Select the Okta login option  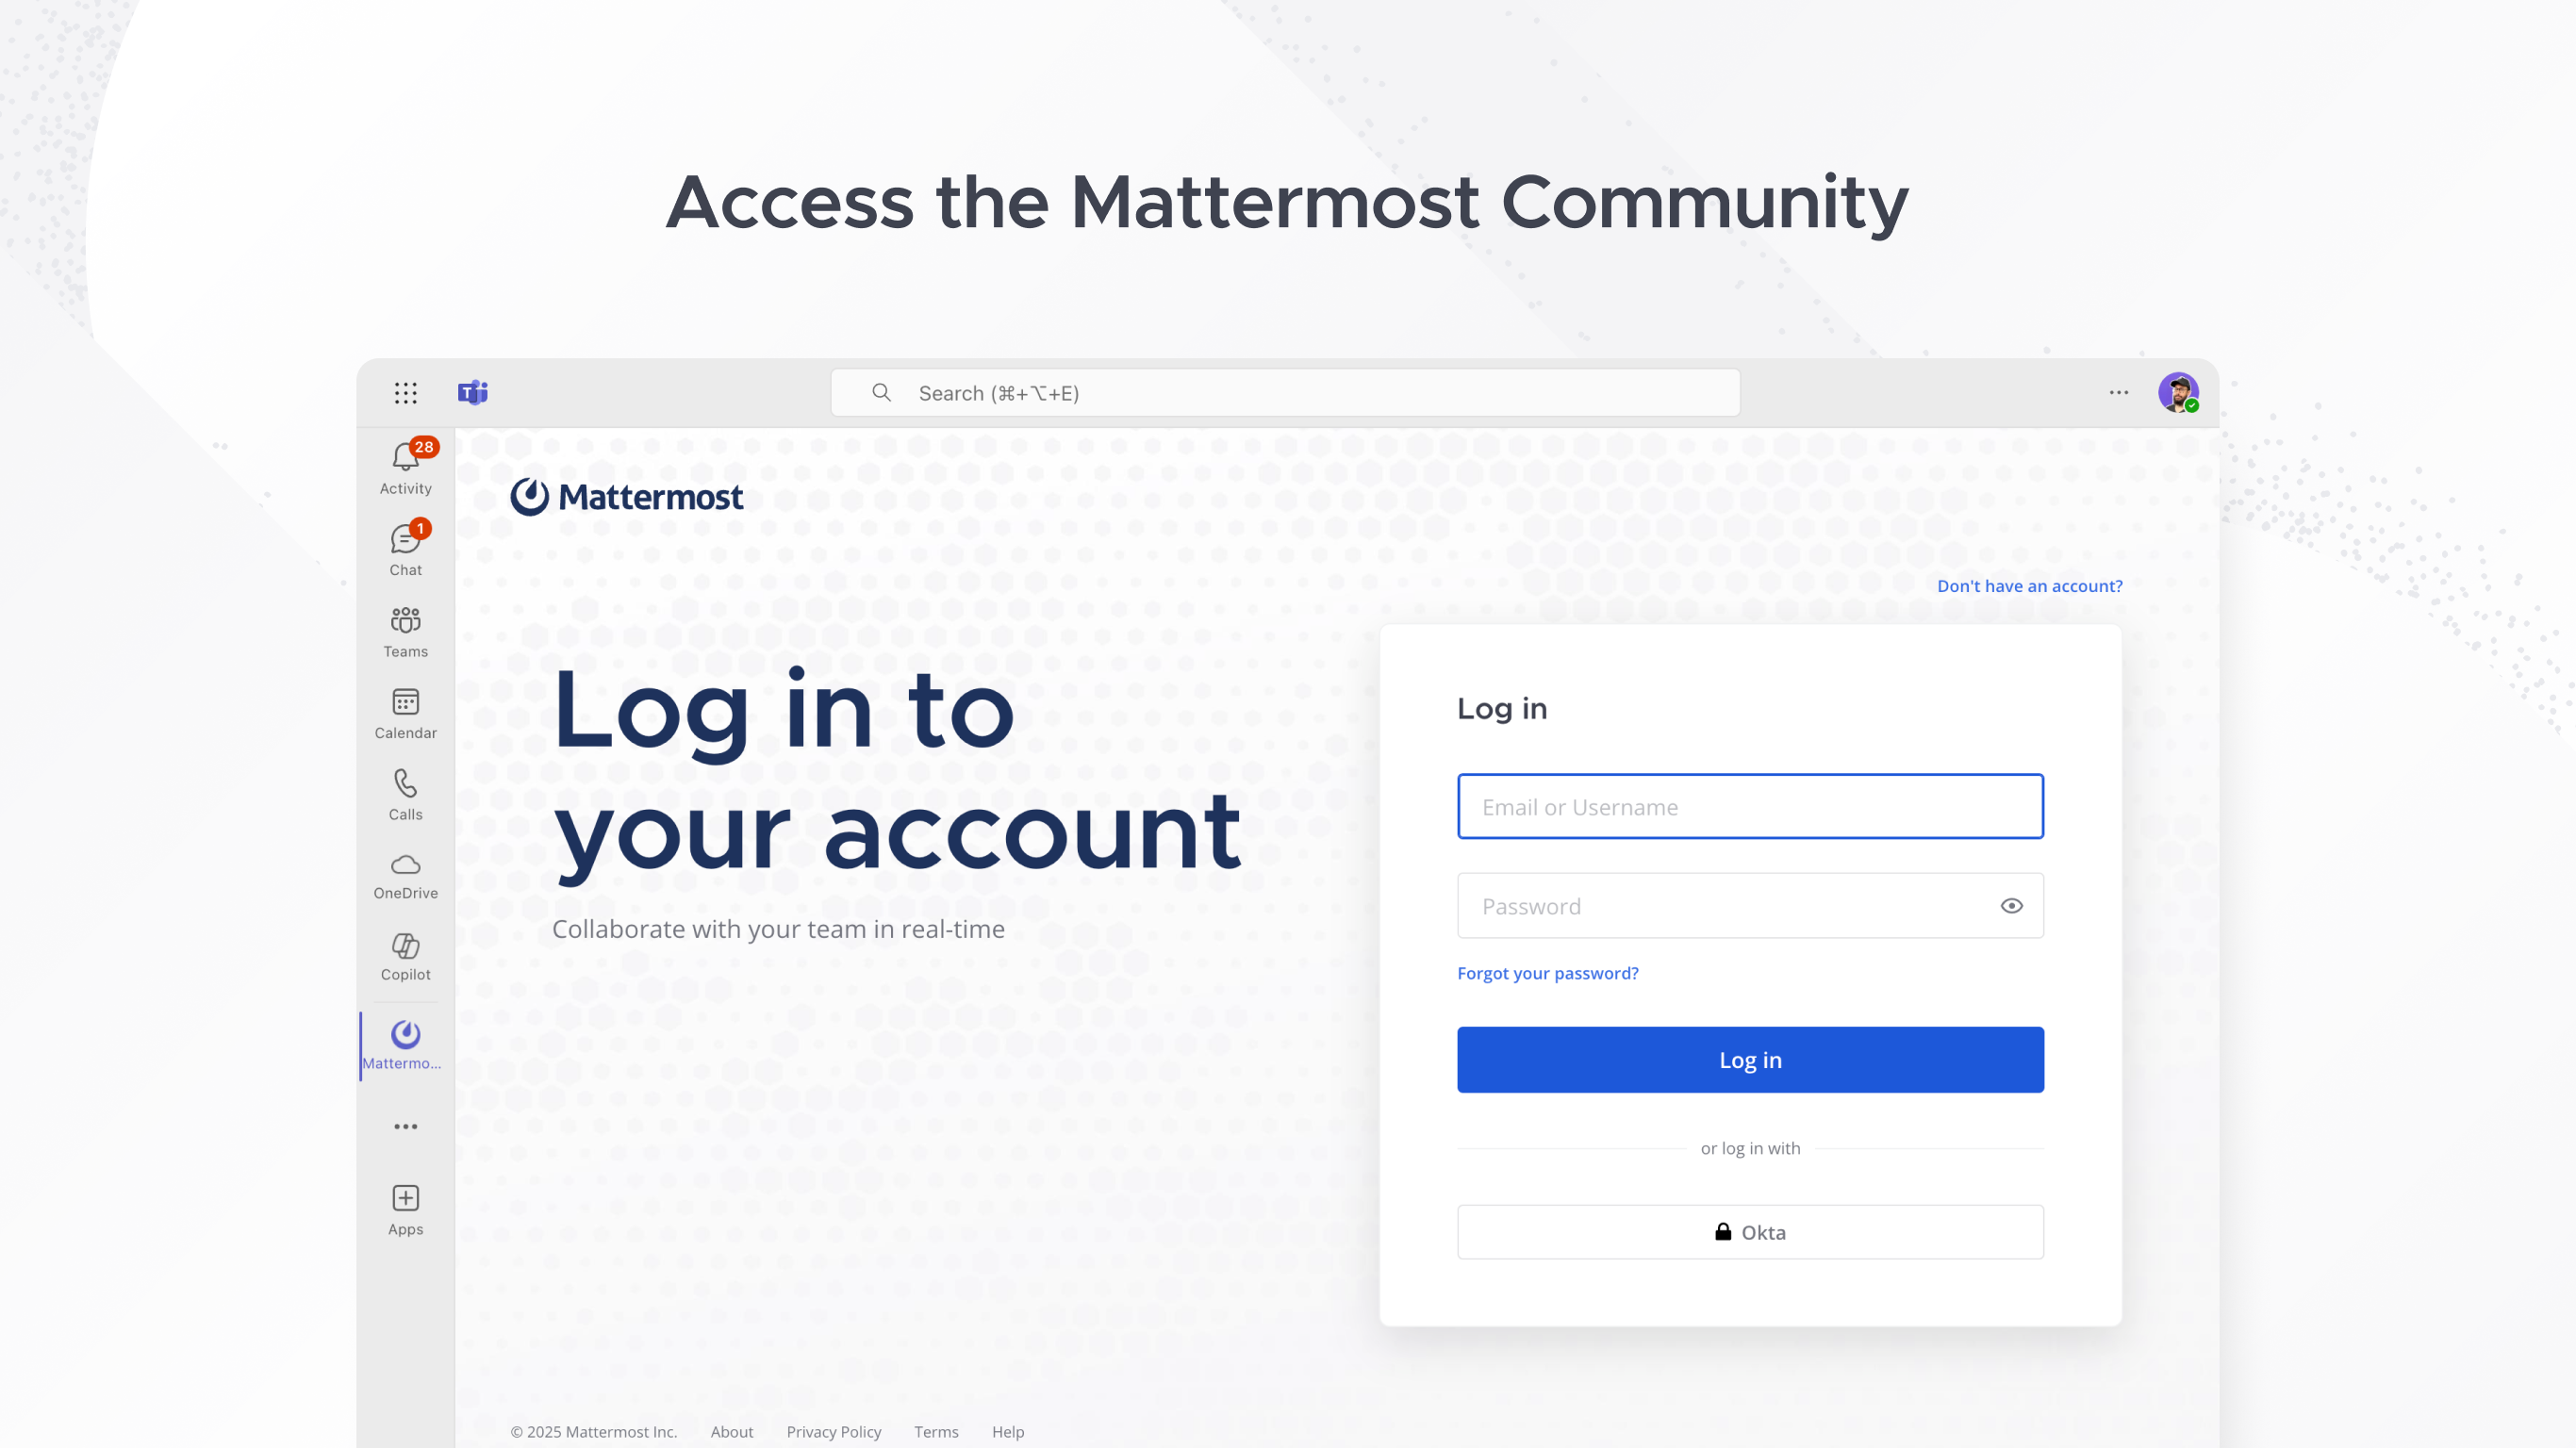(x=1750, y=1230)
